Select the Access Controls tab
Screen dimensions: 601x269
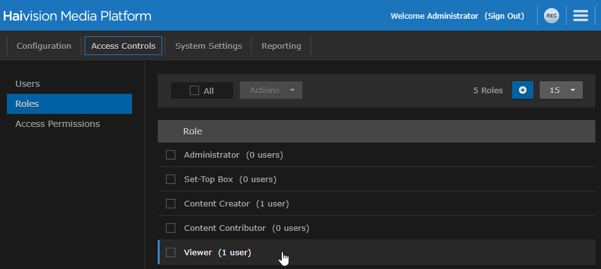[x=123, y=46]
